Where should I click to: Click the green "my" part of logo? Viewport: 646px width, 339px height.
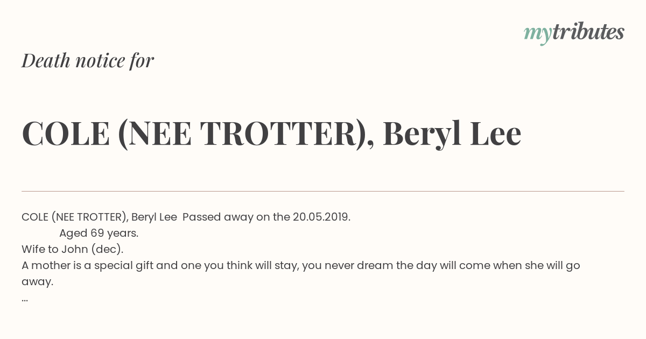tap(538, 35)
